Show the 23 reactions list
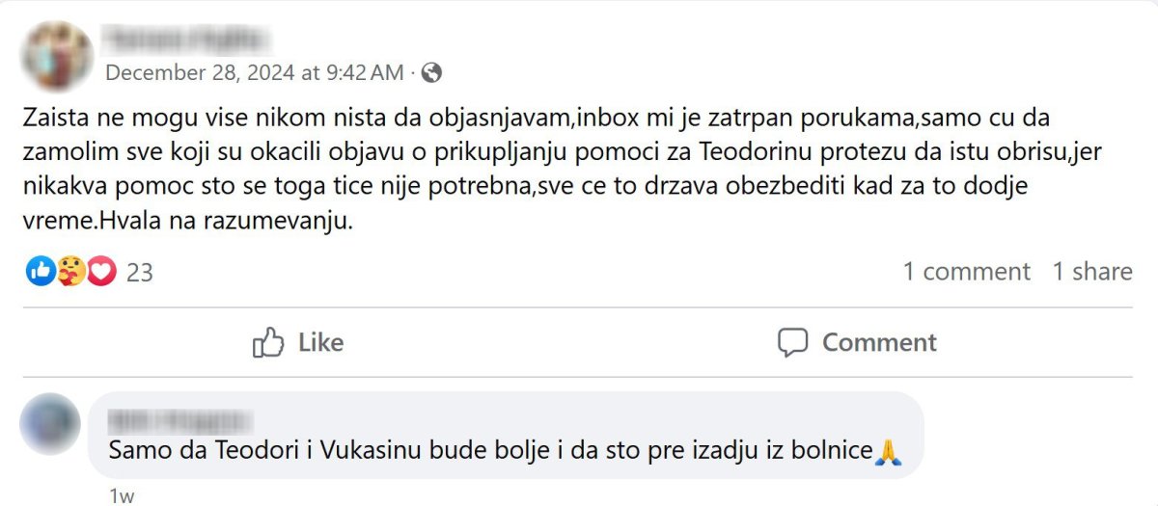The width and height of the screenshot is (1158, 506). coord(140,273)
